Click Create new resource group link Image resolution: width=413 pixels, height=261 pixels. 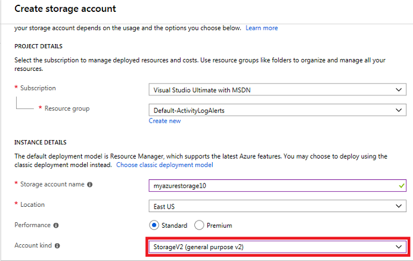[x=164, y=121]
